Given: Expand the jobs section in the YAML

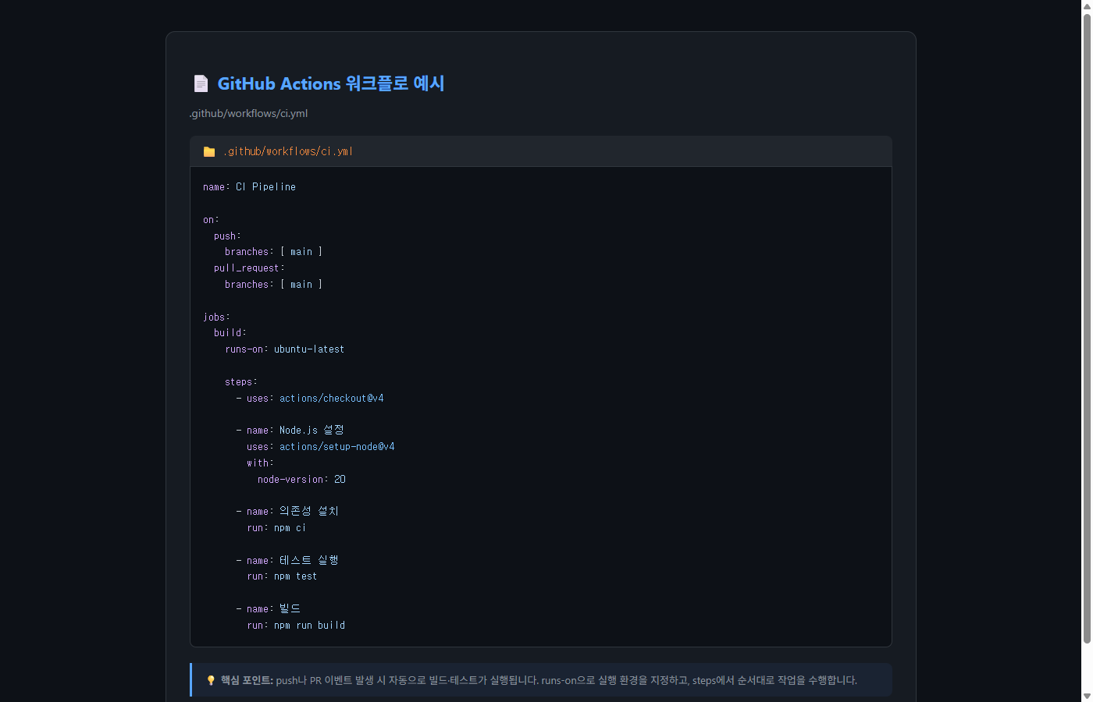Looking at the screenshot, I should (215, 317).
